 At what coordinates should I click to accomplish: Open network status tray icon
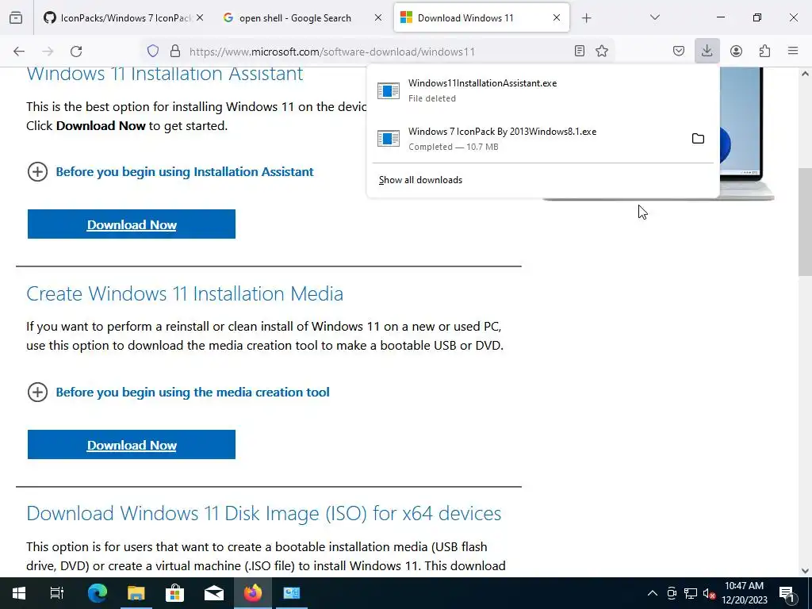click(691, 593)
